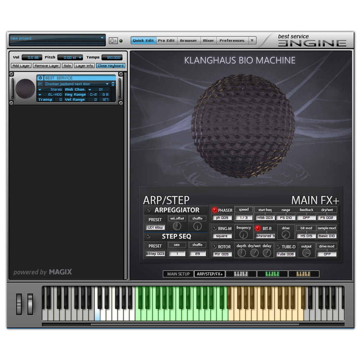Disable the BIT-R effect LED

tap(258, 229)
